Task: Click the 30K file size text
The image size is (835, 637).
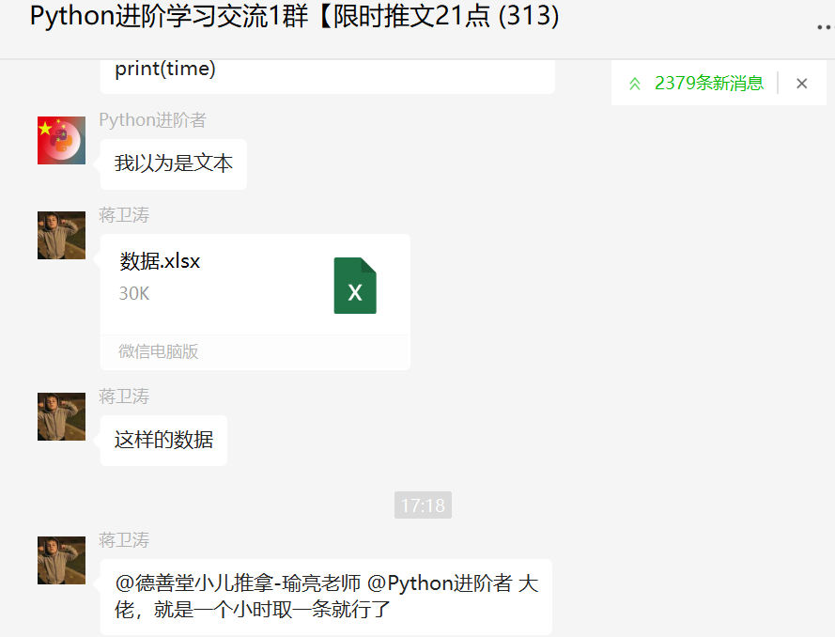Action: click(134, 293)
